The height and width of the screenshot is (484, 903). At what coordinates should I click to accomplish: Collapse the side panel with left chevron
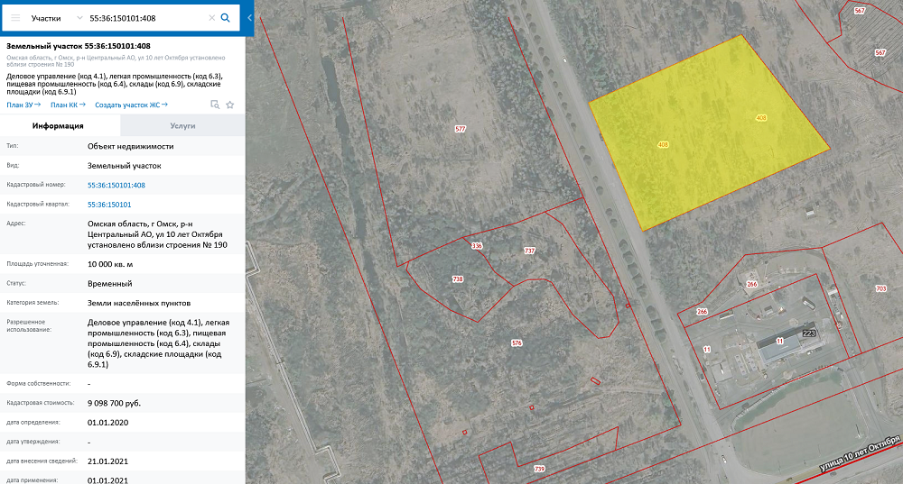click(x=249, y=17)
